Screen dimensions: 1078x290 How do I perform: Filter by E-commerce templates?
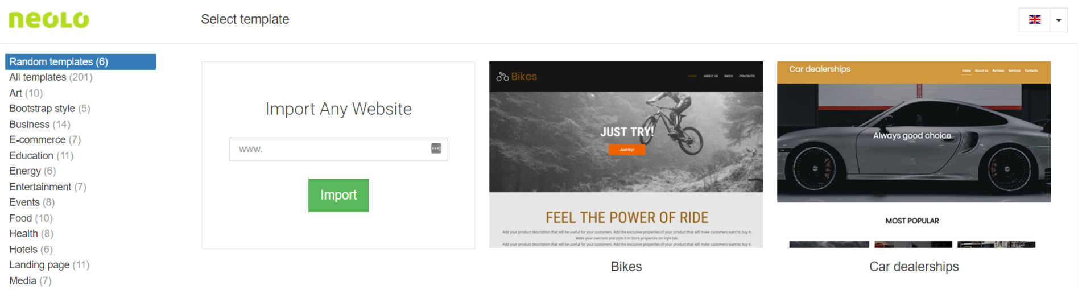tap(45, 140)
